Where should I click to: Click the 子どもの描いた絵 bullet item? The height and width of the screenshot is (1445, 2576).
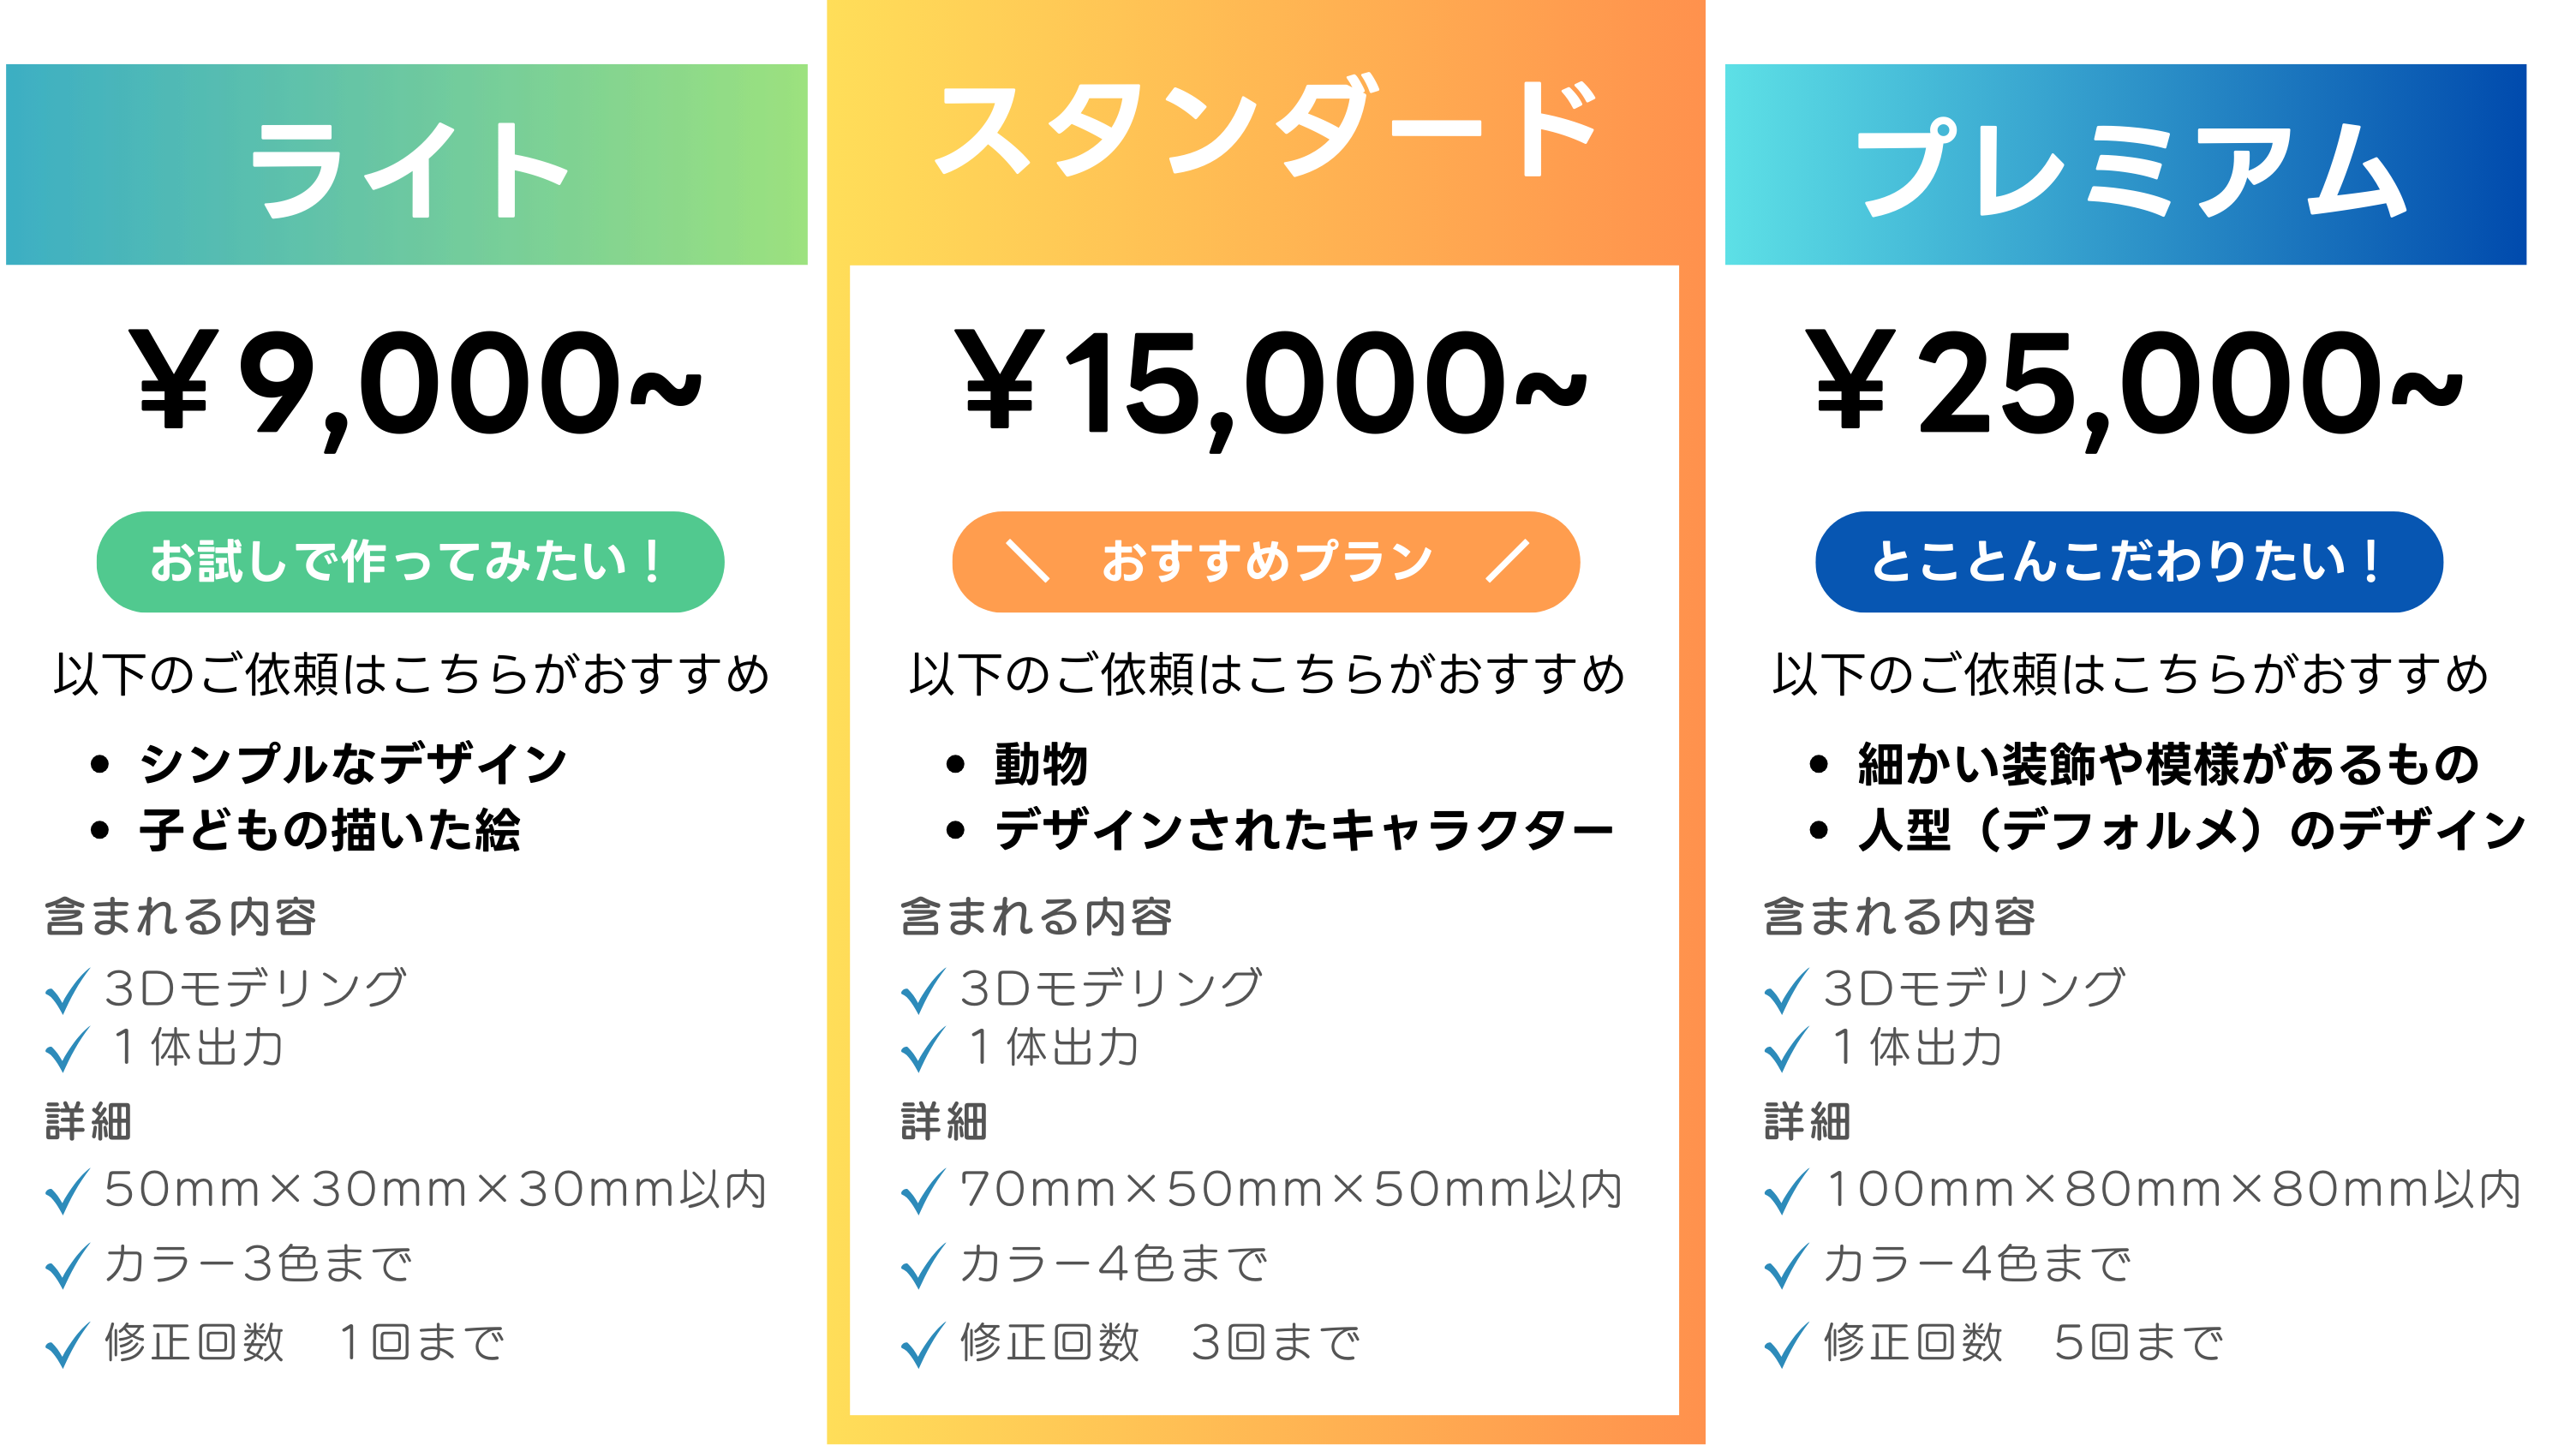pyautogui.click(x=330, y=830)
